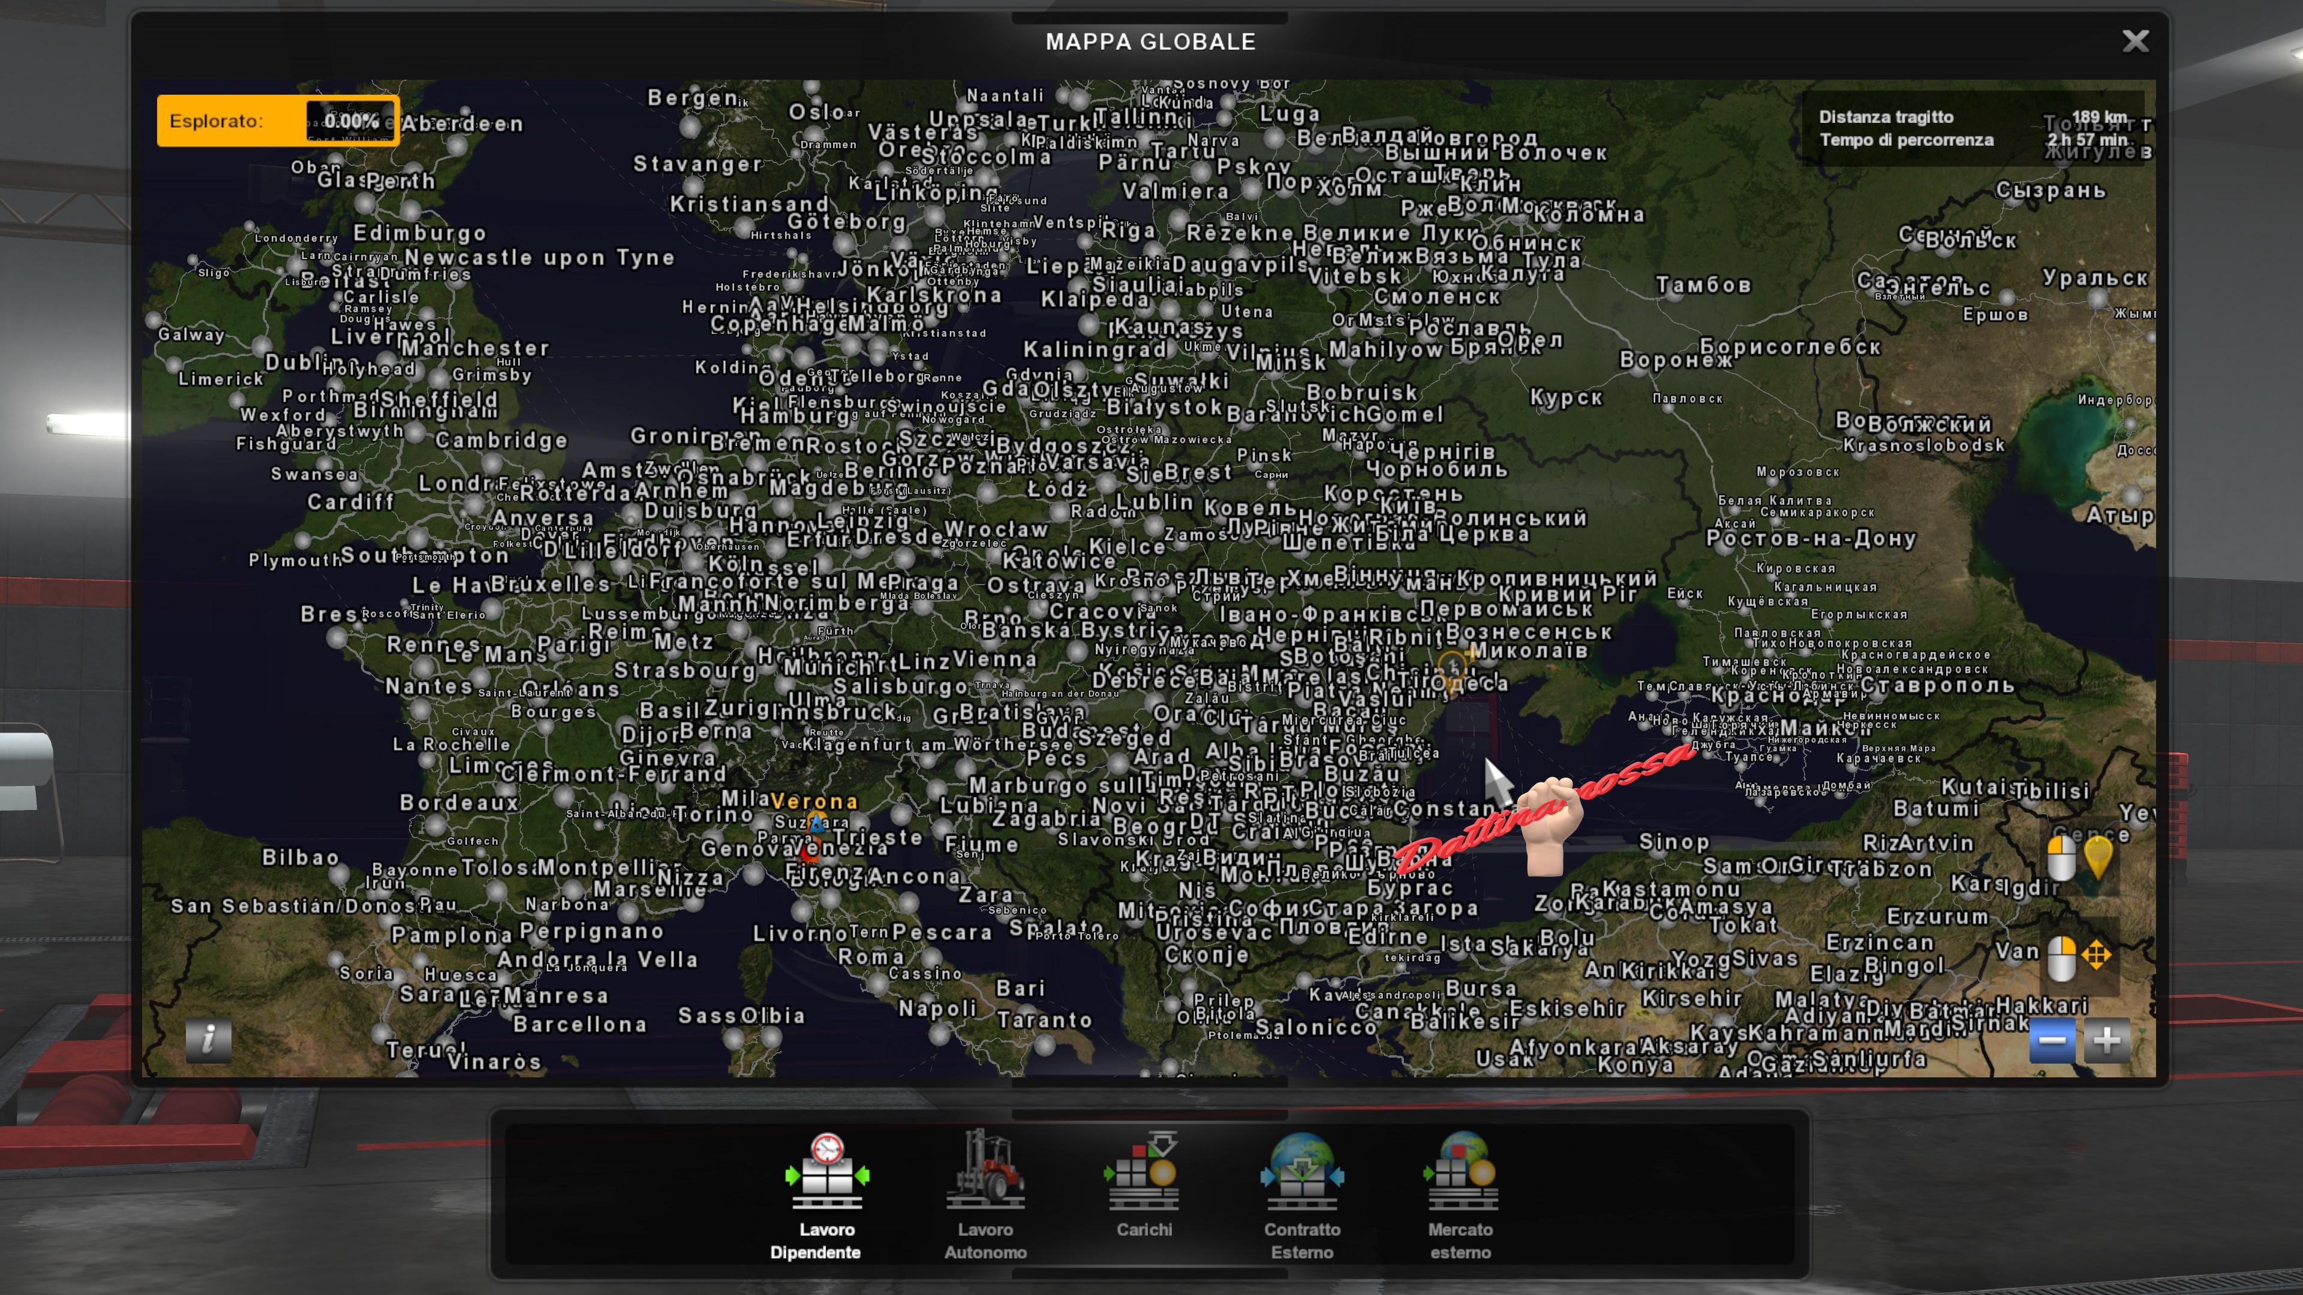Click the Bordeaux city label
This screenshot has width=2303, height=1295.
(459, 803)
